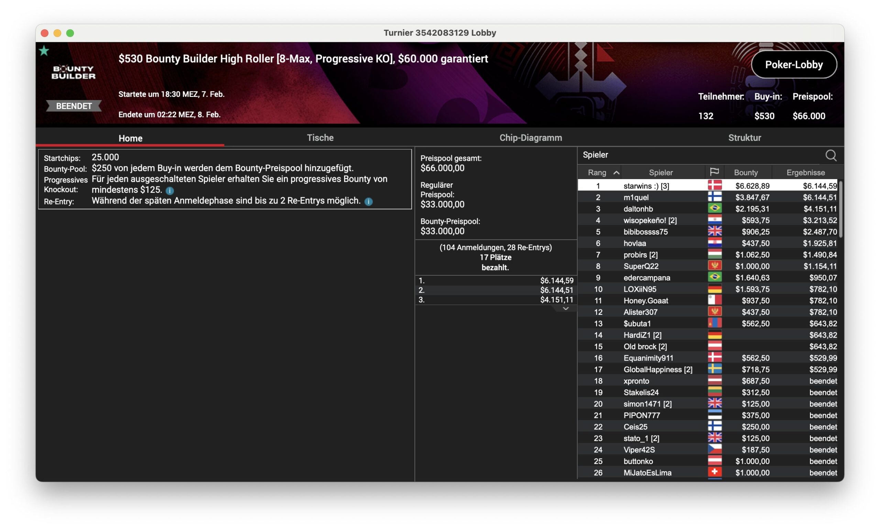Click the player search magnifier icon

click(x=830, y=155)
